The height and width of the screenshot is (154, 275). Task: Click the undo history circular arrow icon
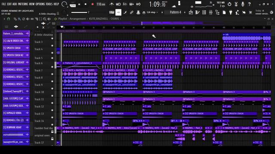tap(229, 4)
